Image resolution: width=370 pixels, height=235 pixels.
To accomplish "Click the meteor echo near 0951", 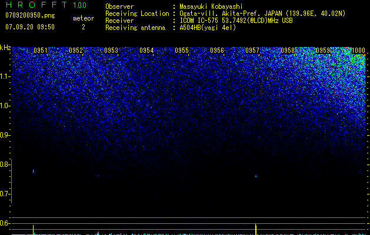I will click(34, 172).
